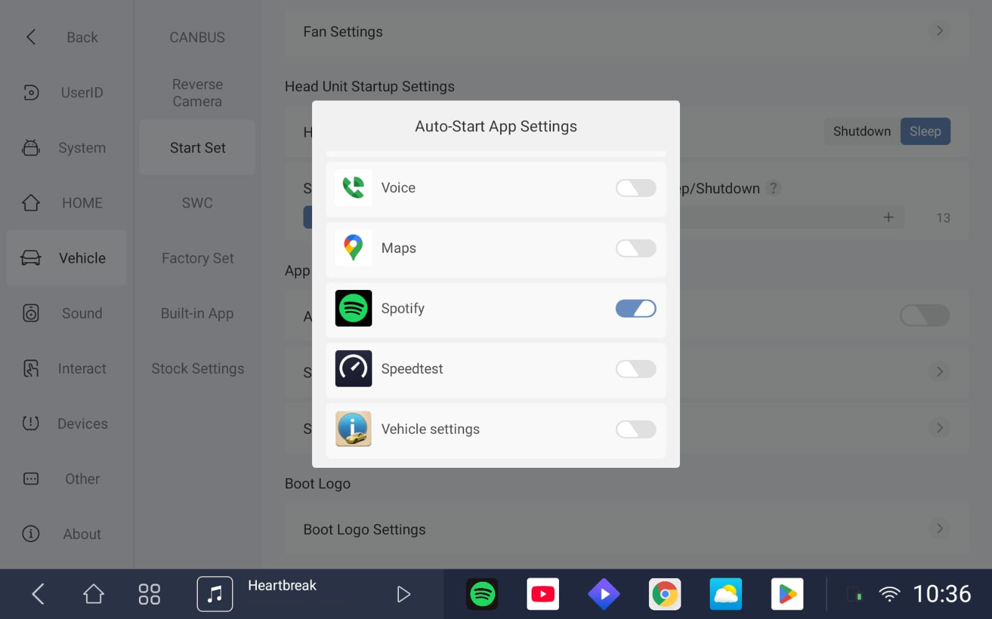Select the Sleep option
Image resolution: width=992 pixels, height=619 pixels.
pyautogui.click(x=925, y=131)
